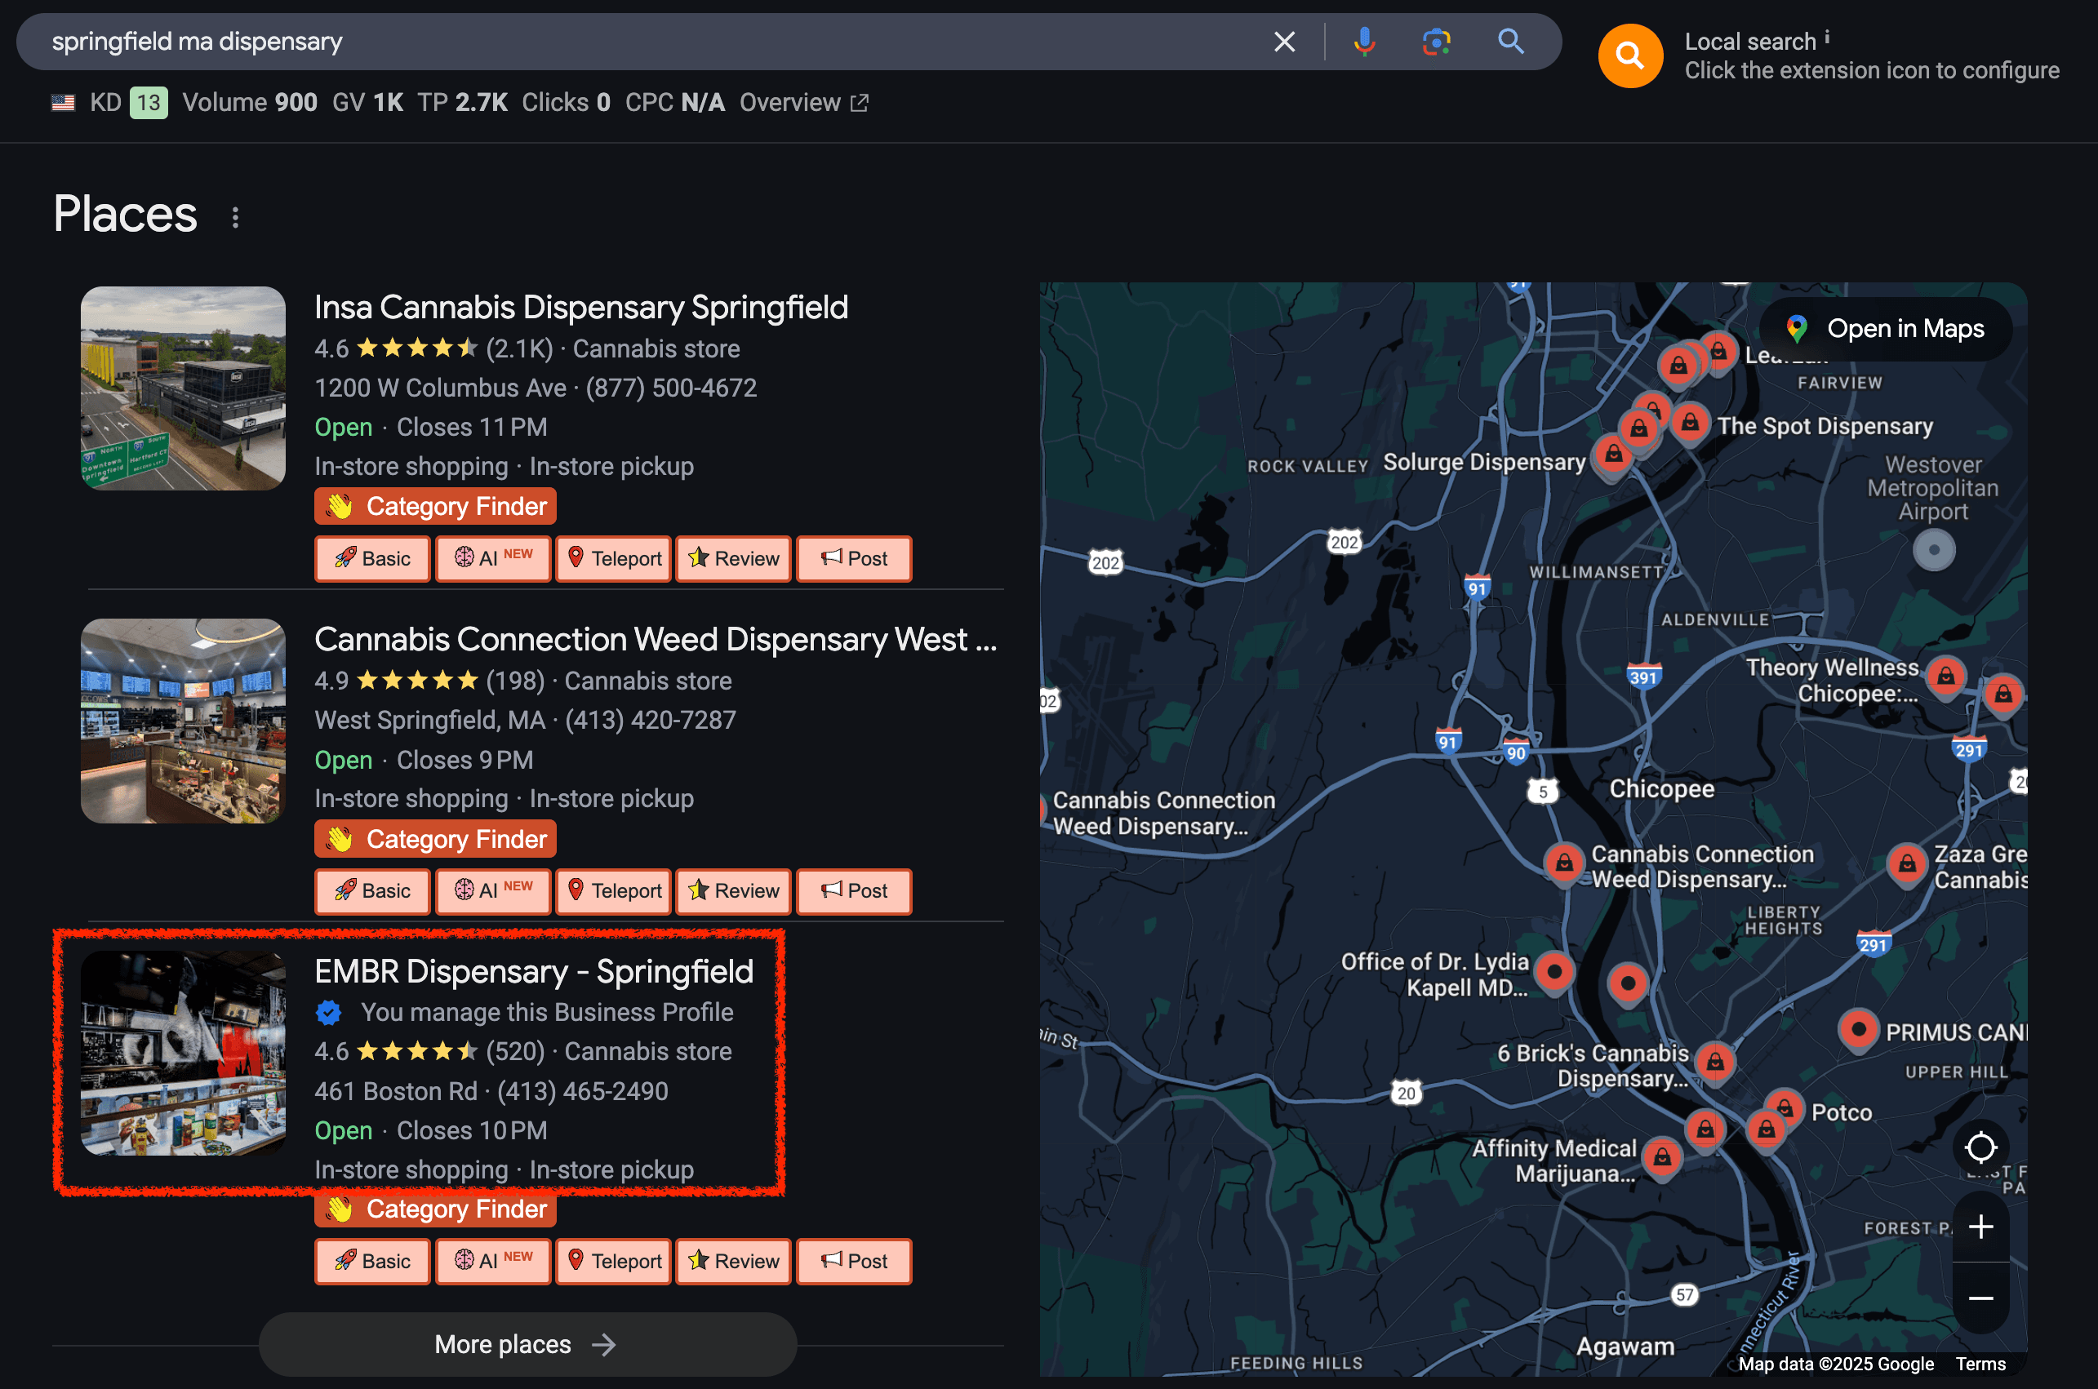Open the EMBR Dispensary - Springfield listing title
The height and width of the screenshot is (1389, 2098).
point(533,972)
